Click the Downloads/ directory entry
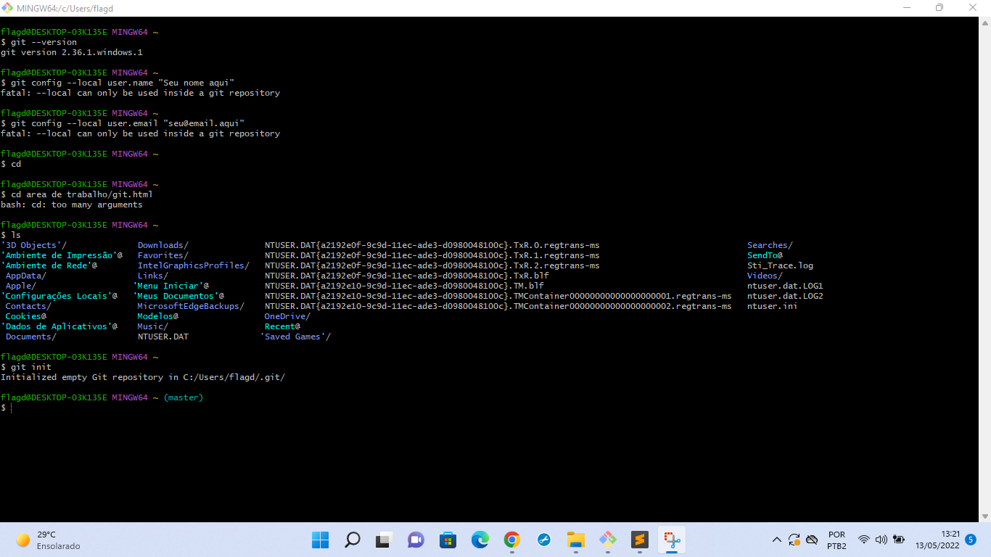This screenshot has width=991, height=557. pos(163,245)
